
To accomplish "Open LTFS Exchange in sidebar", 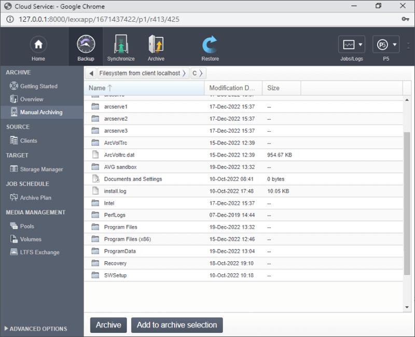I will [x=40, y=252].
